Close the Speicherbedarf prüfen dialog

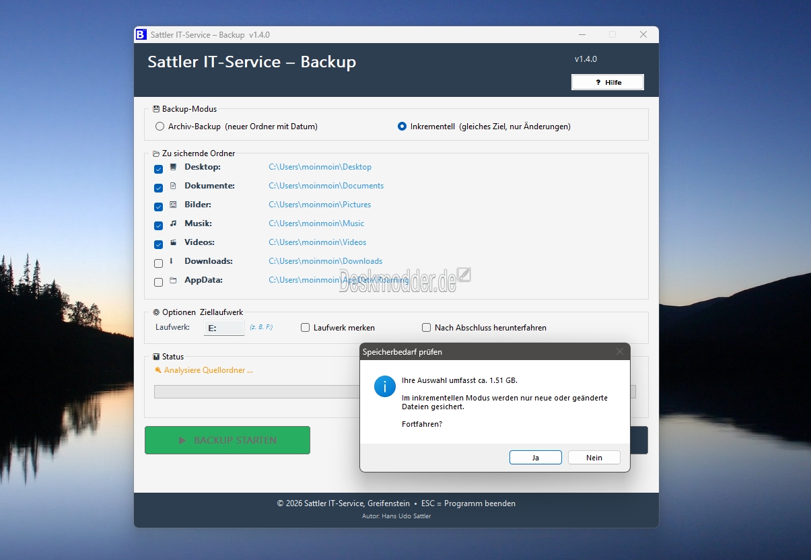point(619,351)
